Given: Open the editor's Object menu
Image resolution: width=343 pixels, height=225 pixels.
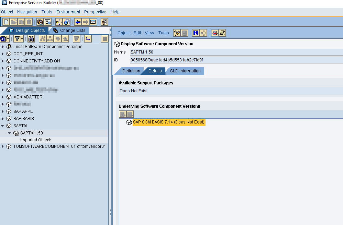Looking at the screenshot, I should [x=124, y=33].
